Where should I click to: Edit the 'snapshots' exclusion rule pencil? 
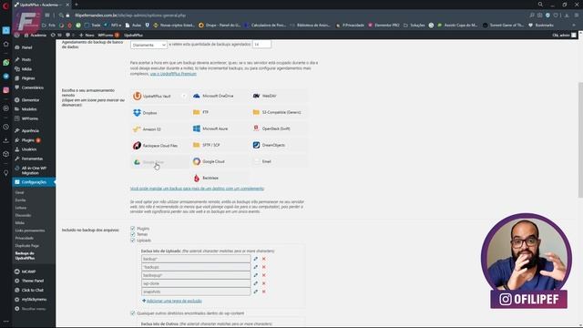tap(255, 292)
